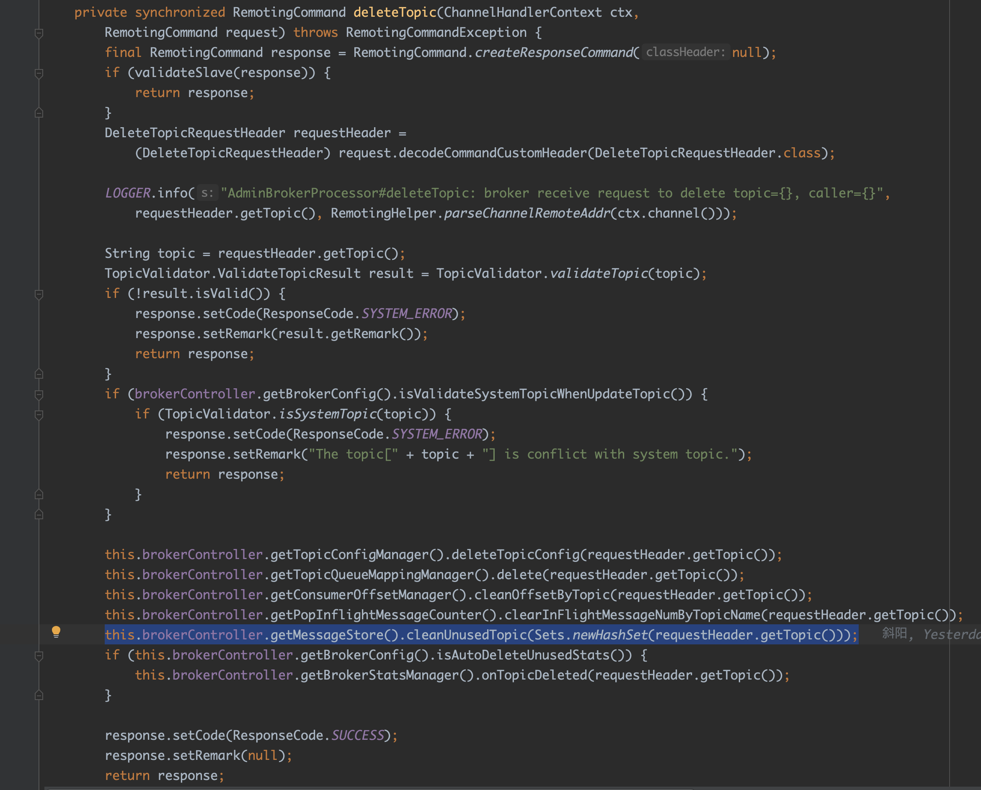Collapse the if (!result.isValid()) block

pyautogui.click(x=39, y=295)
